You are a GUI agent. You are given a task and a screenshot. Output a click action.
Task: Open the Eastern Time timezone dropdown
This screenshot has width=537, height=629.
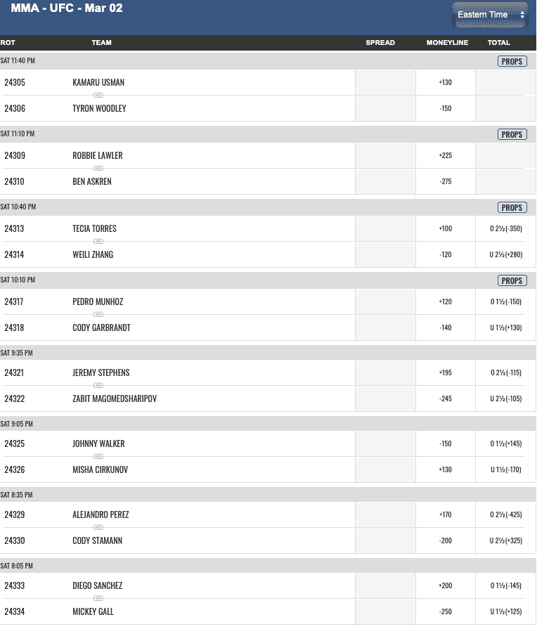point(490,15)
